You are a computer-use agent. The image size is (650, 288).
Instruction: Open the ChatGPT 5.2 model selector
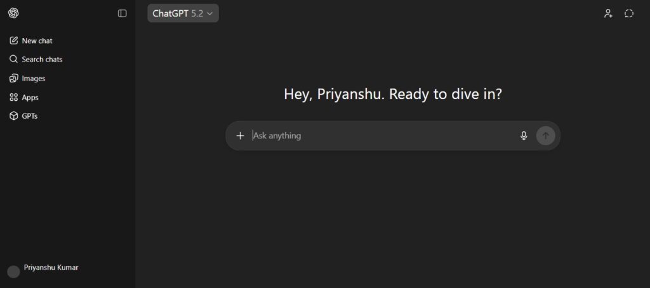pyautogui.click(x=183, y=13)
